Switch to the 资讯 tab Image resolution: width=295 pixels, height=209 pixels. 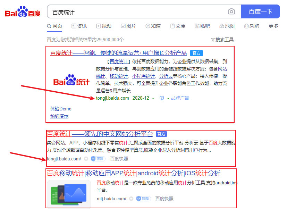coord(79,26)
